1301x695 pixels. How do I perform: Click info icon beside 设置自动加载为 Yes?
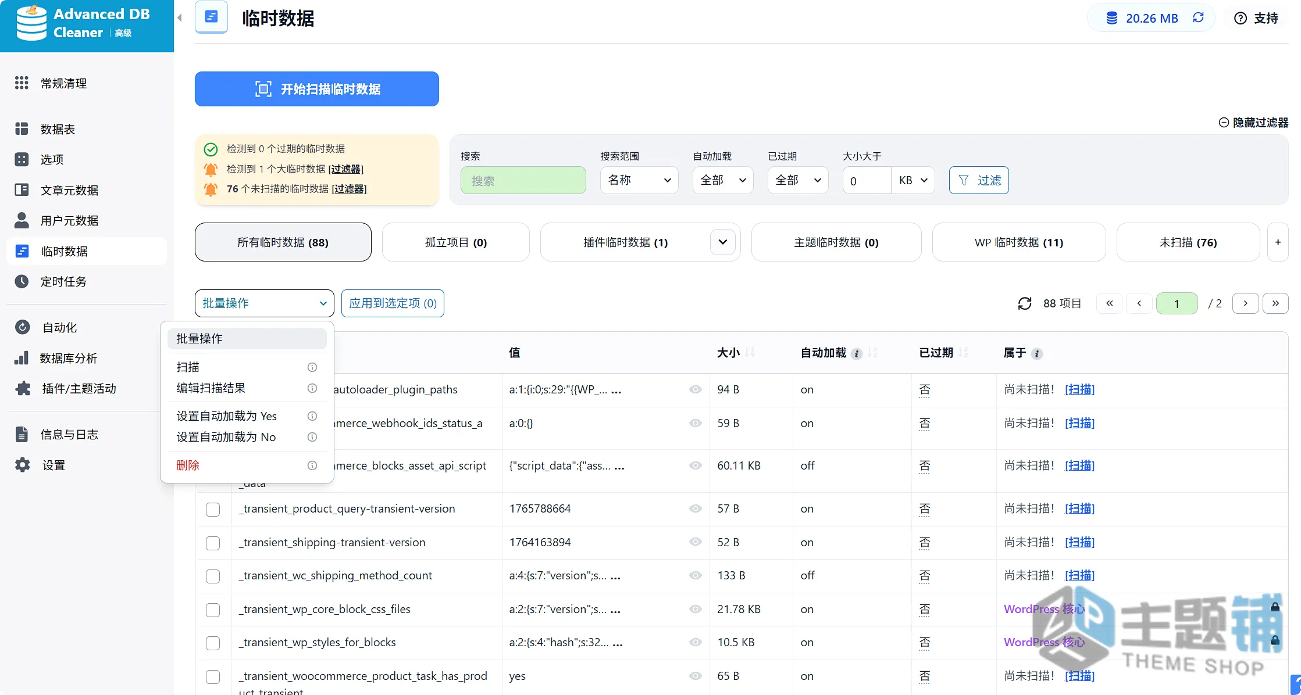312,416
